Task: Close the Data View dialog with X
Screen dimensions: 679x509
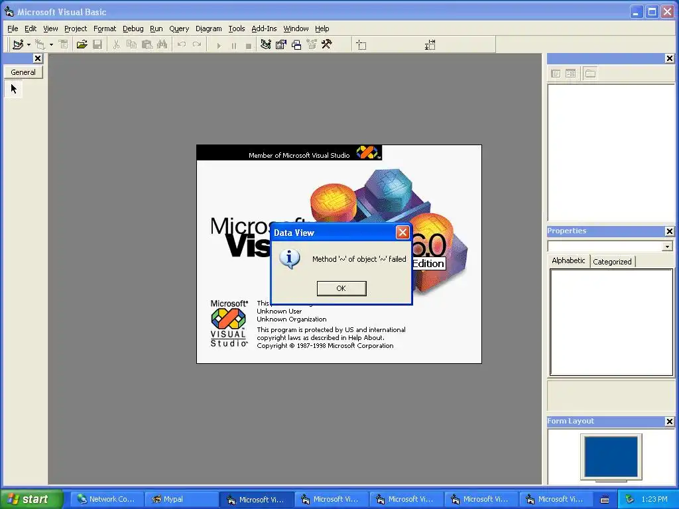Action: click(x=402, y=233)
